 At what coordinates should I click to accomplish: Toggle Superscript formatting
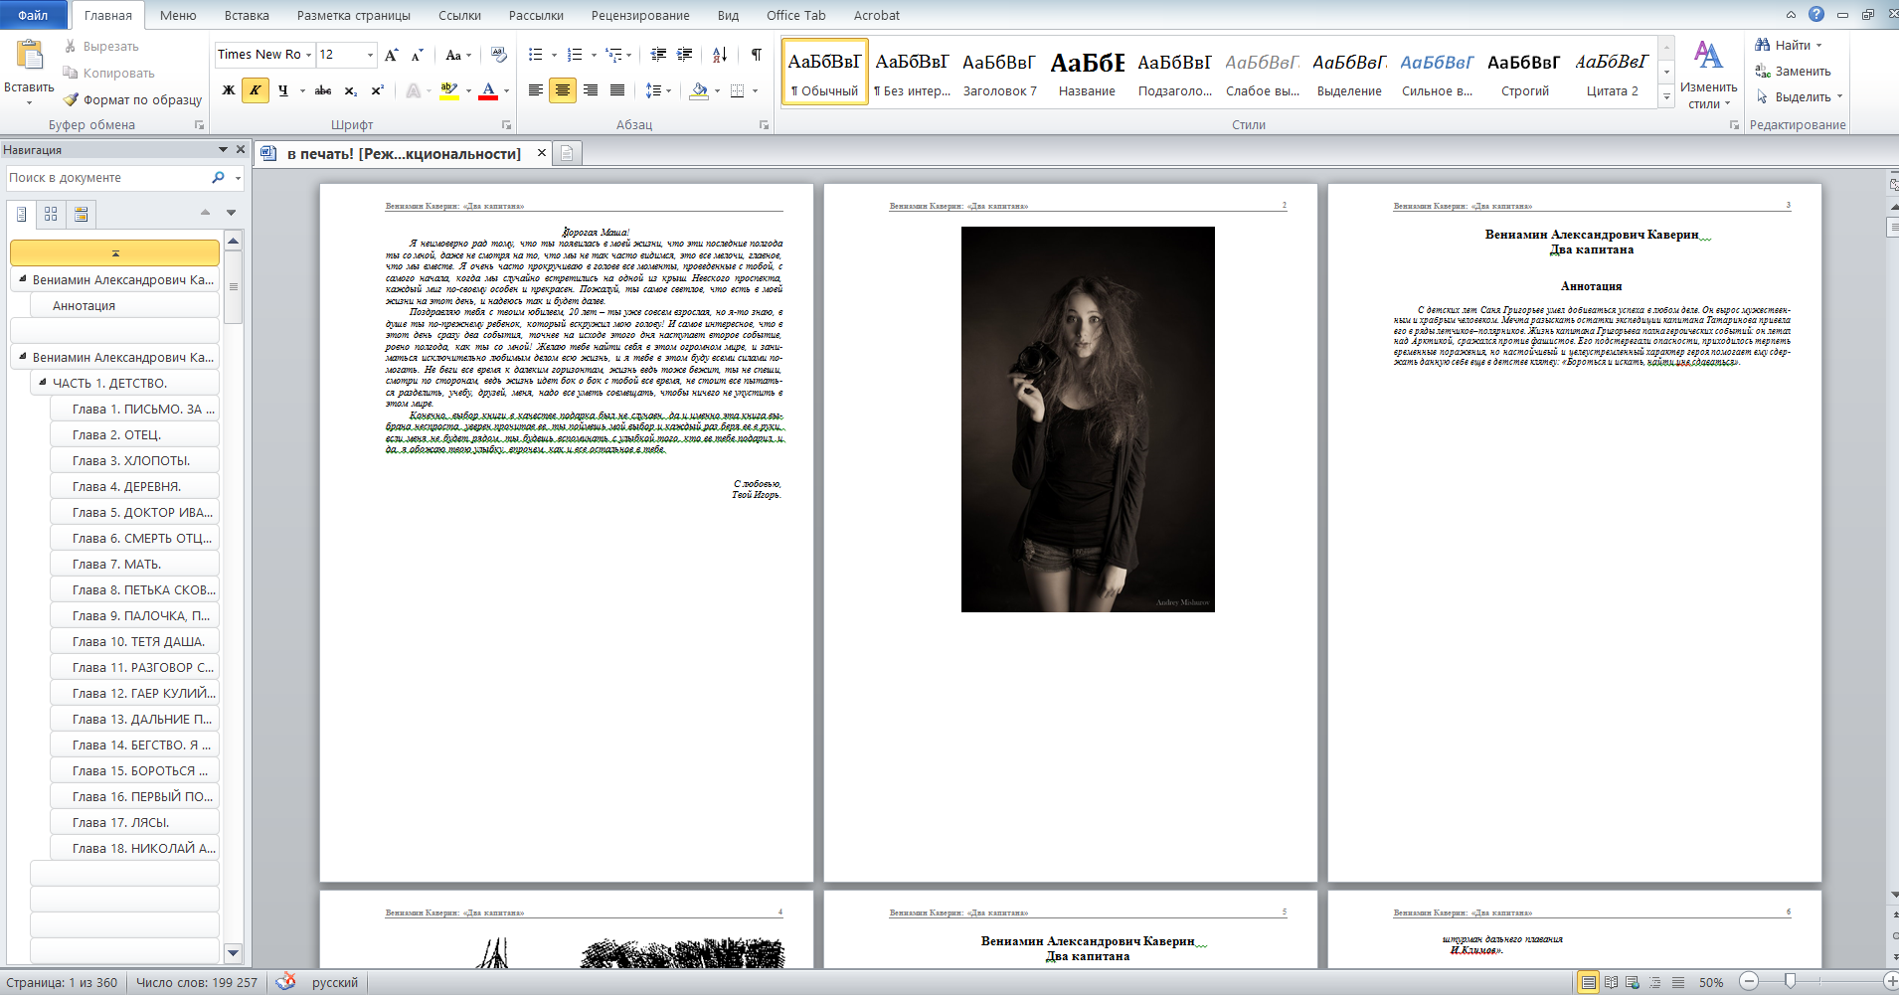[x=377, y=90]
